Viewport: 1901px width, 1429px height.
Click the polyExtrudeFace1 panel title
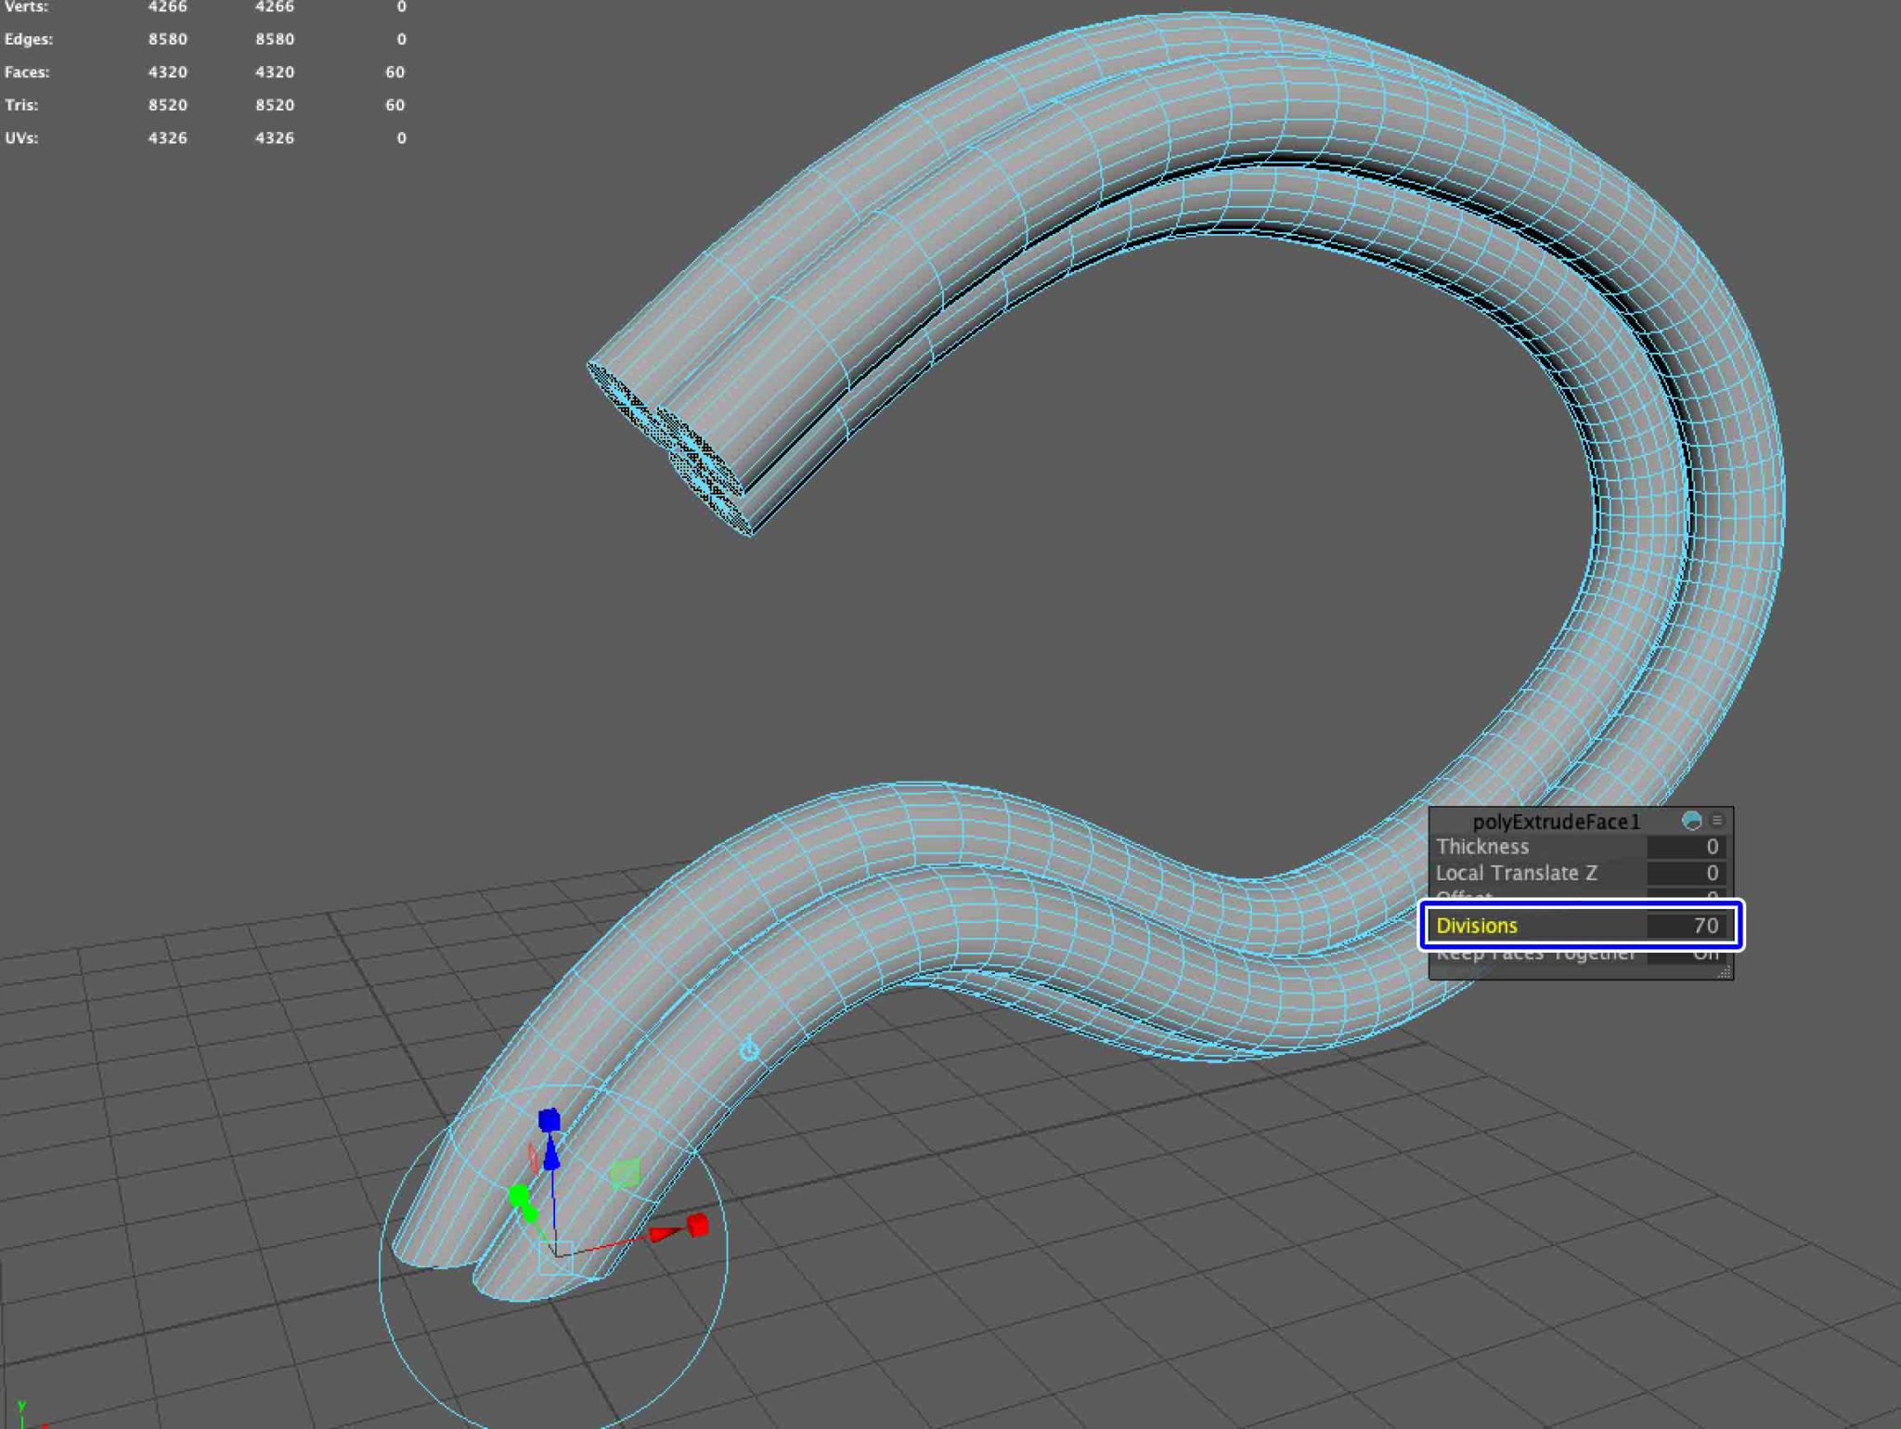pyautogui.click(x=1557, y=822)
